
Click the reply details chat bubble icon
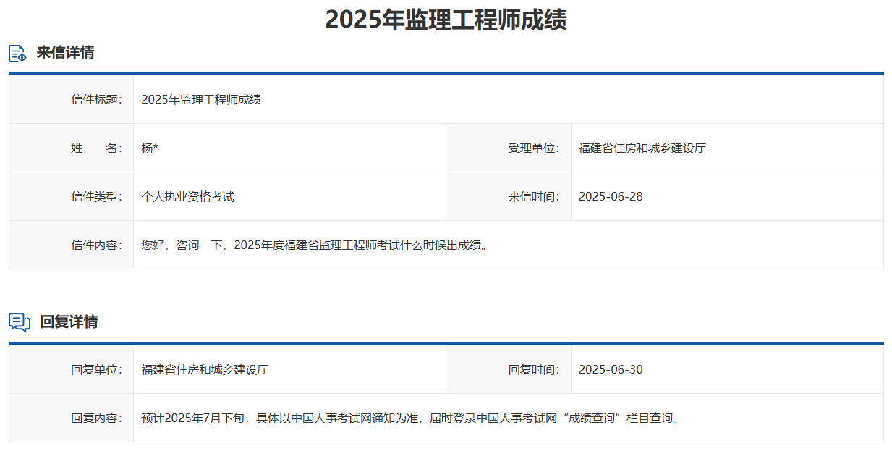[x=20, y=322]
